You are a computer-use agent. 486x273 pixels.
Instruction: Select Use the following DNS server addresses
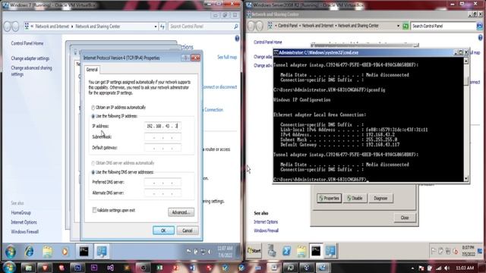coord(93,172)
